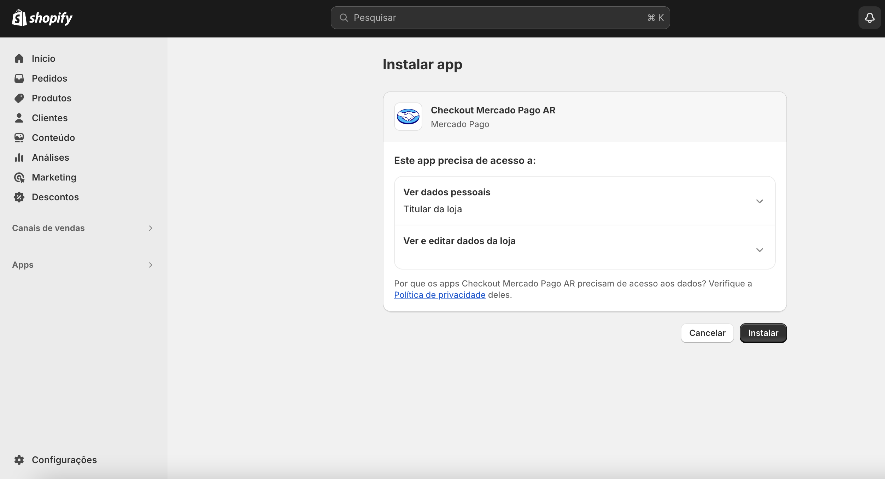Click the Clientes sidebar icon
Viewport: 885px width, 479px height.
(19, 117)
